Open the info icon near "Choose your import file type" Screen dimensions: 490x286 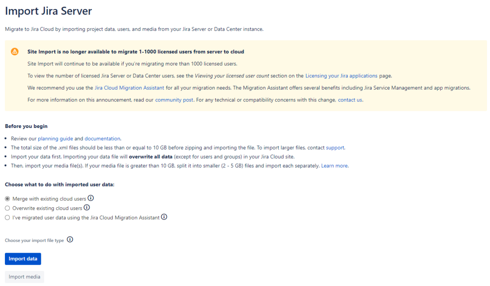[x=70, y=240]
